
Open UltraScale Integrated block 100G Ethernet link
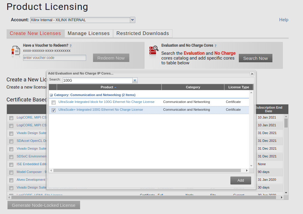pyautogui.click(x=106, y=102)
